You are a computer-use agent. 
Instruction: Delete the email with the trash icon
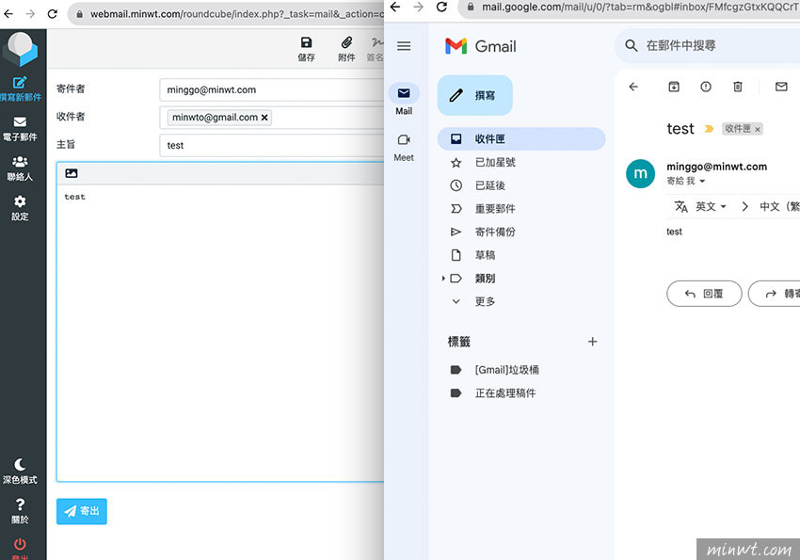(x=738, y=87)
